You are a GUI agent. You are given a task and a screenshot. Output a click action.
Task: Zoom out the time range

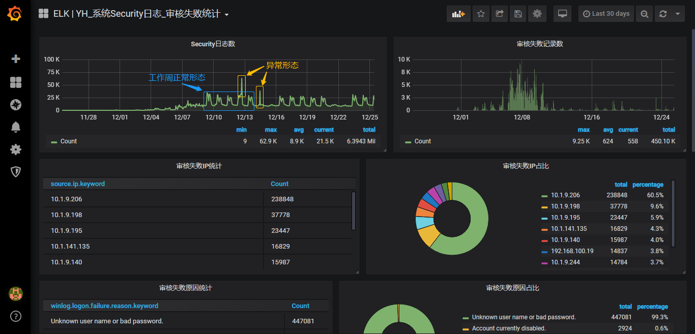[644, 14]
